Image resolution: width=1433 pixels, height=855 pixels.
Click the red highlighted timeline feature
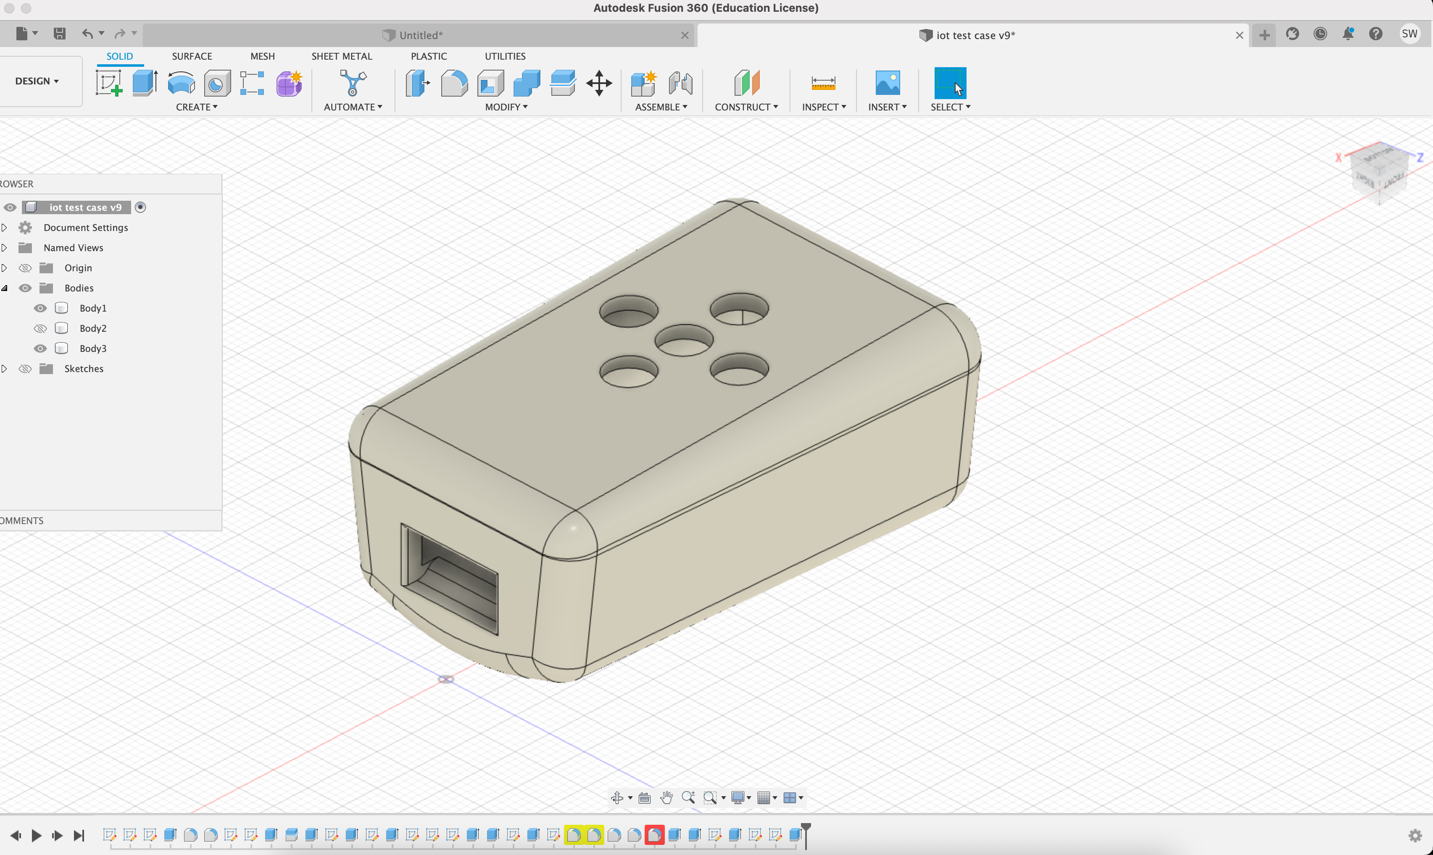[654, 835]
